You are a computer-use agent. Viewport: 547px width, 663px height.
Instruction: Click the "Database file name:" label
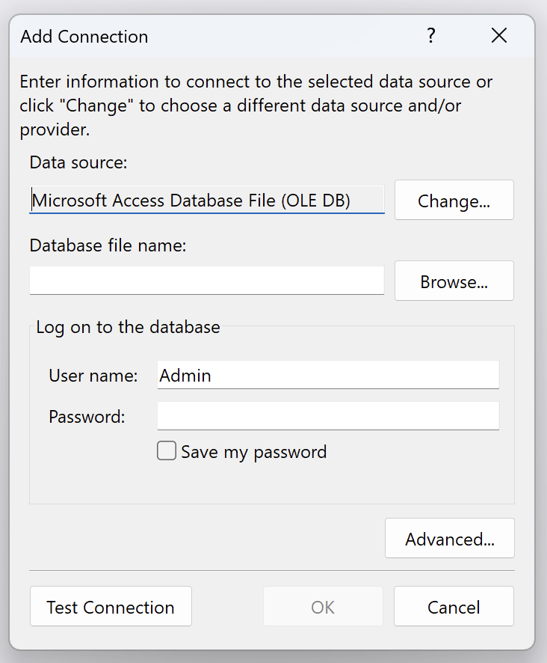point(108,245)
